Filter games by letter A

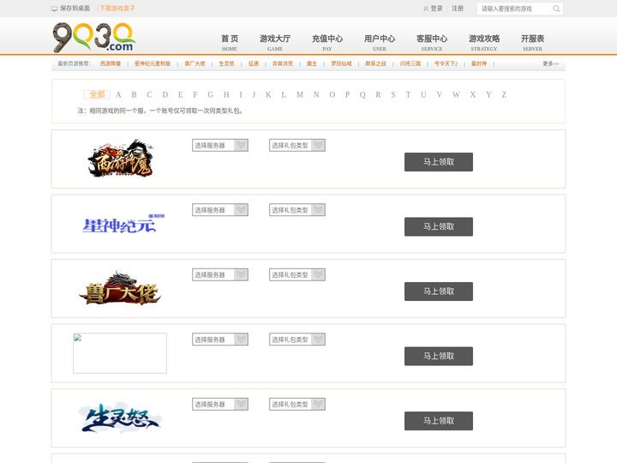118,95
